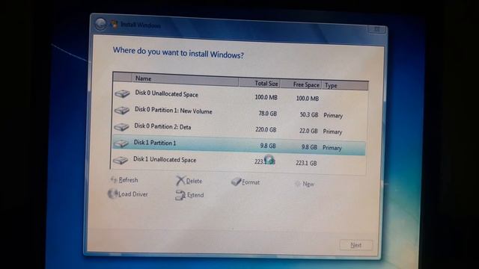The width and height of the screenshot is (479, 269).
Task: Click Primary type of Disk 1 Partition 1
Action: (332, 148)
